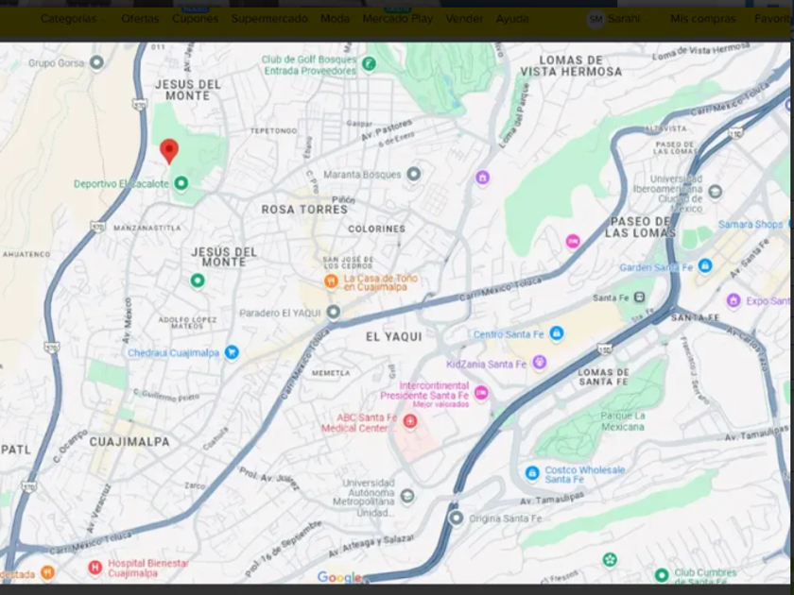Click the pink hotel marker near Paseo de las Lomas
The height and width of the screenshot is (595, 794).
[x=573, y=242]
